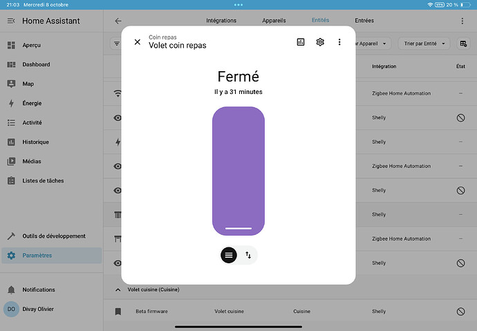Click the white slider handle bar
The height and width of the screenshot is (331, 477).
pyautogui.click(x=238, y=228)
